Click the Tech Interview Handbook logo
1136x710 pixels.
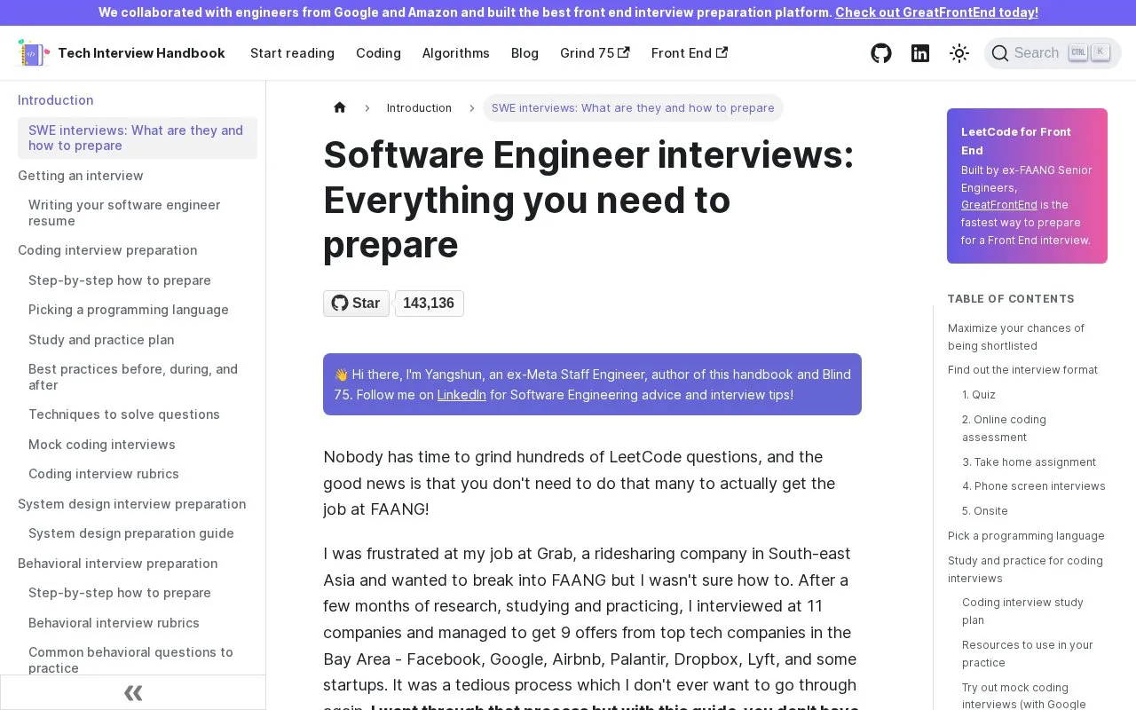click(122, 53)
